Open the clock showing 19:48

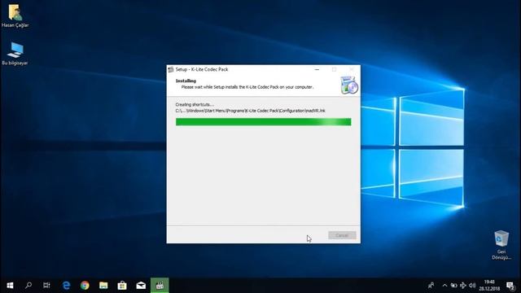(x=489, y=286)
